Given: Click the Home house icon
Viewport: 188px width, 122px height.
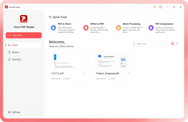Looking at the screenshot, I should (x=9, y=45).
